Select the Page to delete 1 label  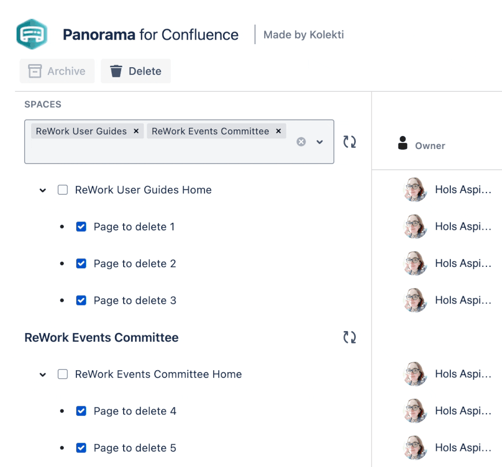coord(134,227)
